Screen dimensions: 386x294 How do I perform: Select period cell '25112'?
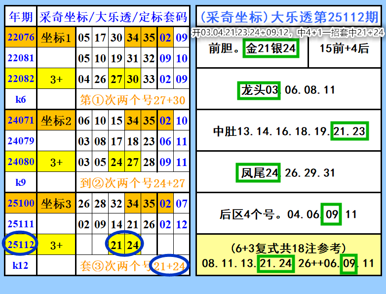21,245
